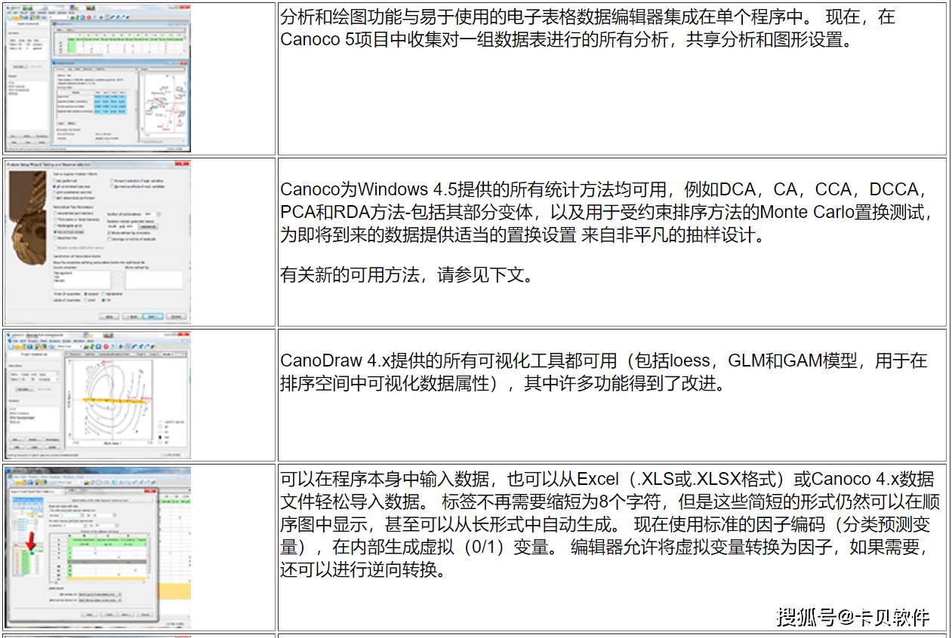Click the Cancel button in the import wizard
Screen dimensions: 952x638
coord(144,614)
